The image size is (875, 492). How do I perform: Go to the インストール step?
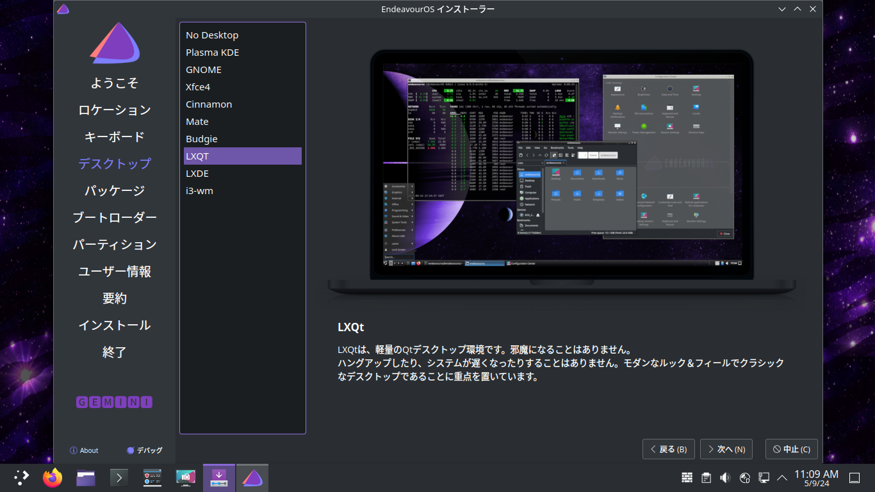(x=115, y=325)
